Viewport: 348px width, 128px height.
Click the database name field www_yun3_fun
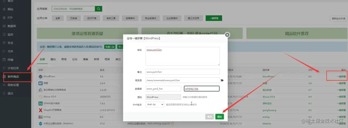[x=163, y=89]
